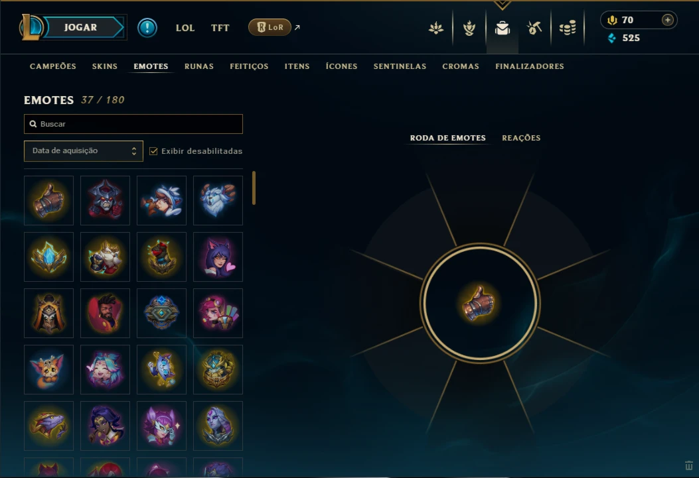
Task: Click the emote list scrollbar handle
Action: (x=254, y=188)
